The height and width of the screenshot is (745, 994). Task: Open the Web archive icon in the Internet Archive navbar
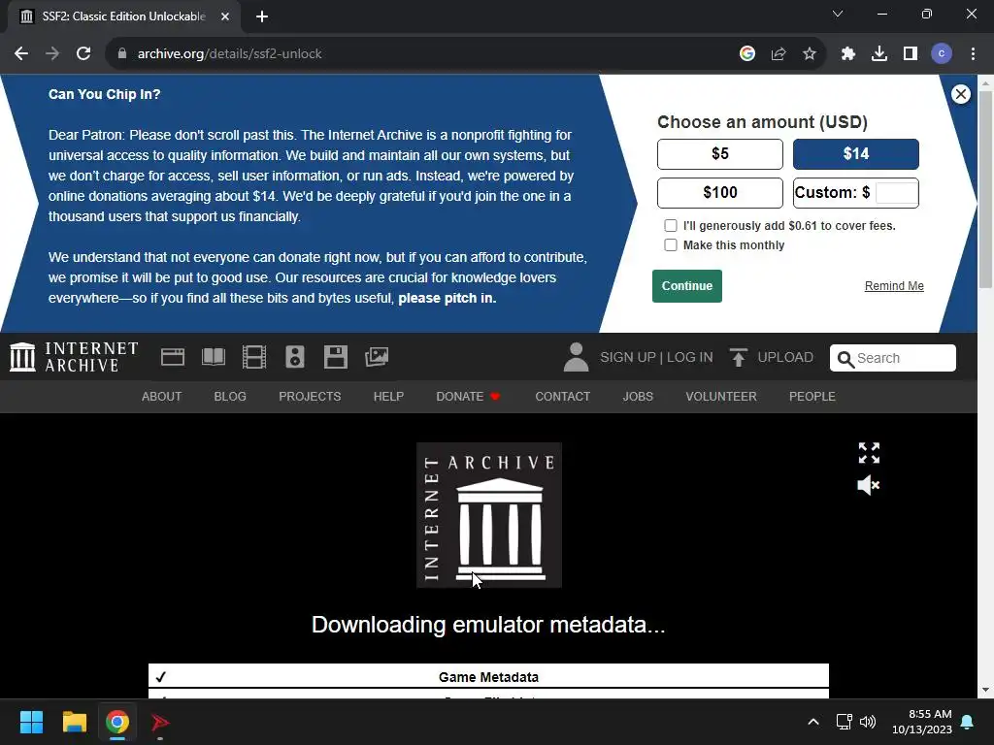tap(173, 357)
